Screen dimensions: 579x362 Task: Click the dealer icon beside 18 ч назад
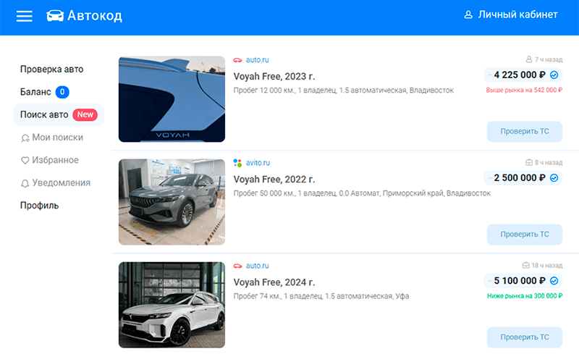coord(526,265)
